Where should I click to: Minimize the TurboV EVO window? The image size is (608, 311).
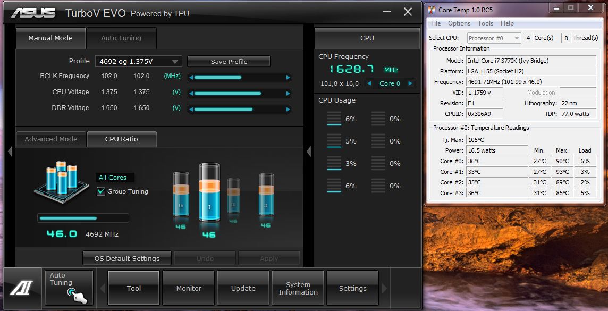386,12
